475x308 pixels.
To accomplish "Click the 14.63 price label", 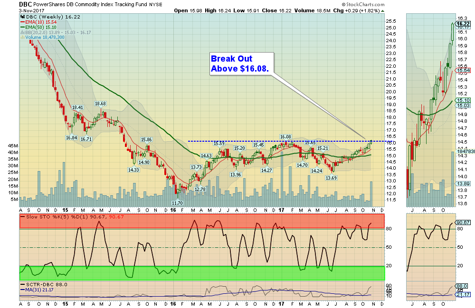I will [206, 156].
